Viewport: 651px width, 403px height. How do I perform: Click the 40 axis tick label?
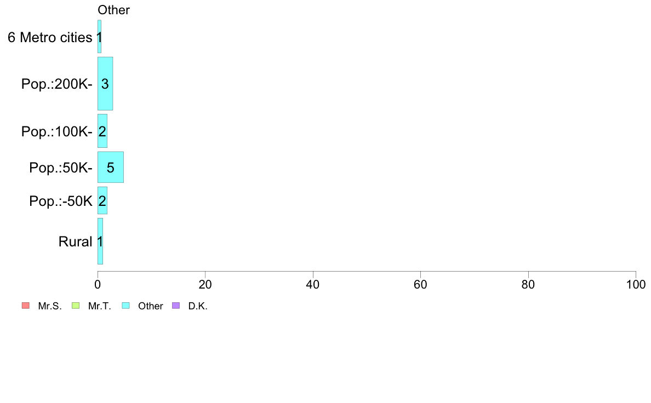[x=313, y=285]
